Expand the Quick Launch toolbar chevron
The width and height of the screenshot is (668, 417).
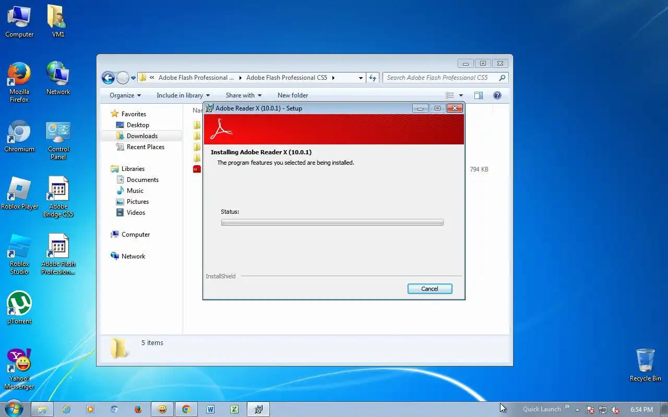pos(567,407)
